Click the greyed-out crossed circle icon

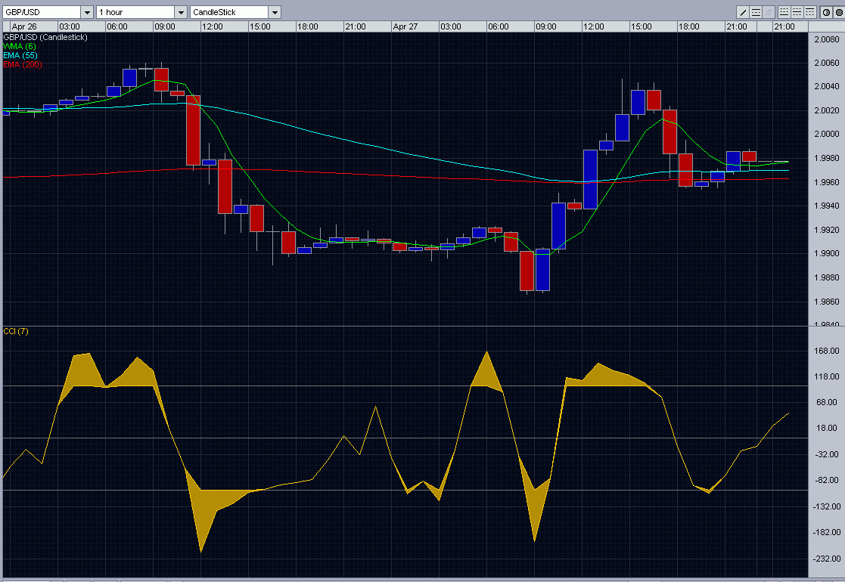coord(769,12)
